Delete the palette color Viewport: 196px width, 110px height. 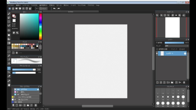(17, 53)
